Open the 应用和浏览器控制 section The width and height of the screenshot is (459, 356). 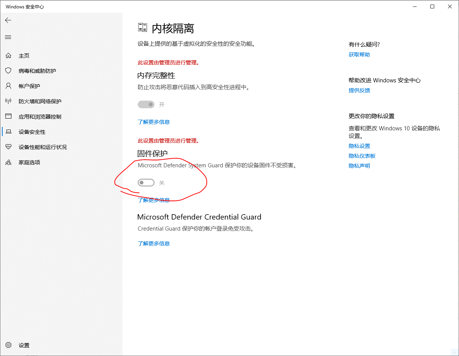pyautogui.click(x=8, y=116)
